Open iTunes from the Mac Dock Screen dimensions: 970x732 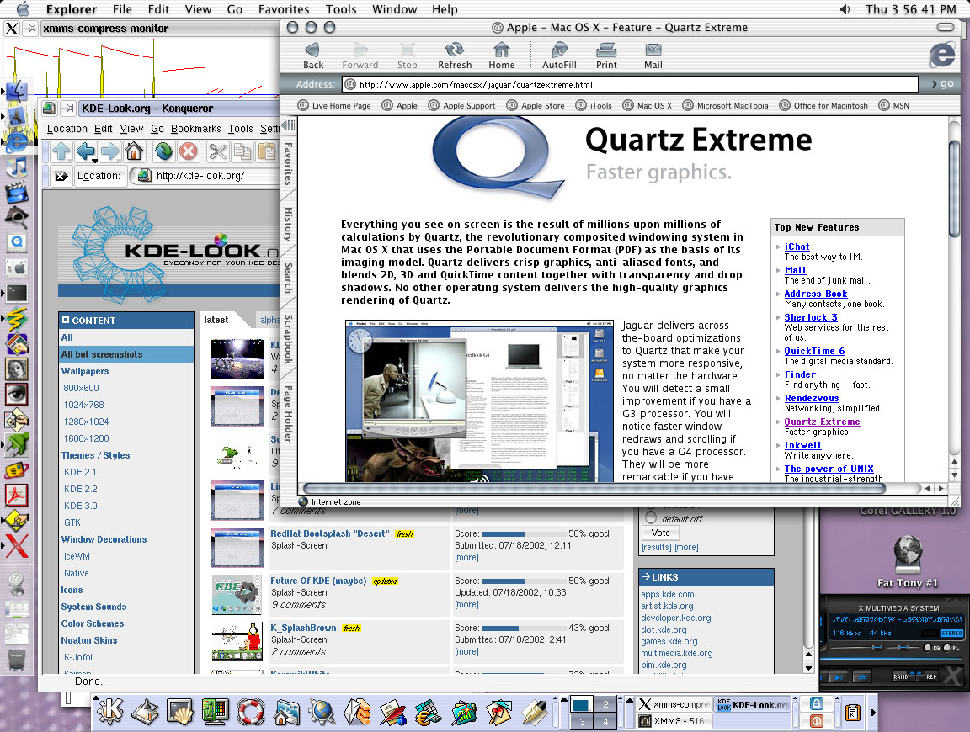17,167
